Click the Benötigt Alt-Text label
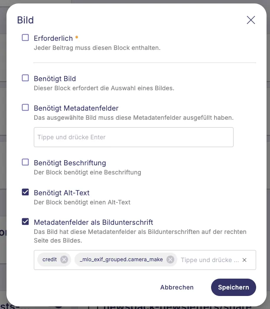 (62, 193)
